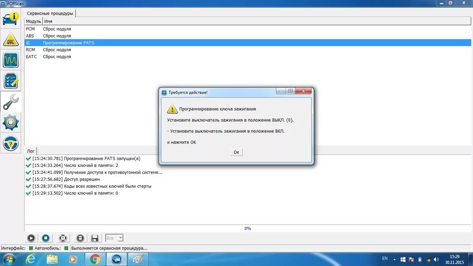Launch Internet Explorer from the taskbar
This screenshot has width=473, height=266.
coord(30,260)
